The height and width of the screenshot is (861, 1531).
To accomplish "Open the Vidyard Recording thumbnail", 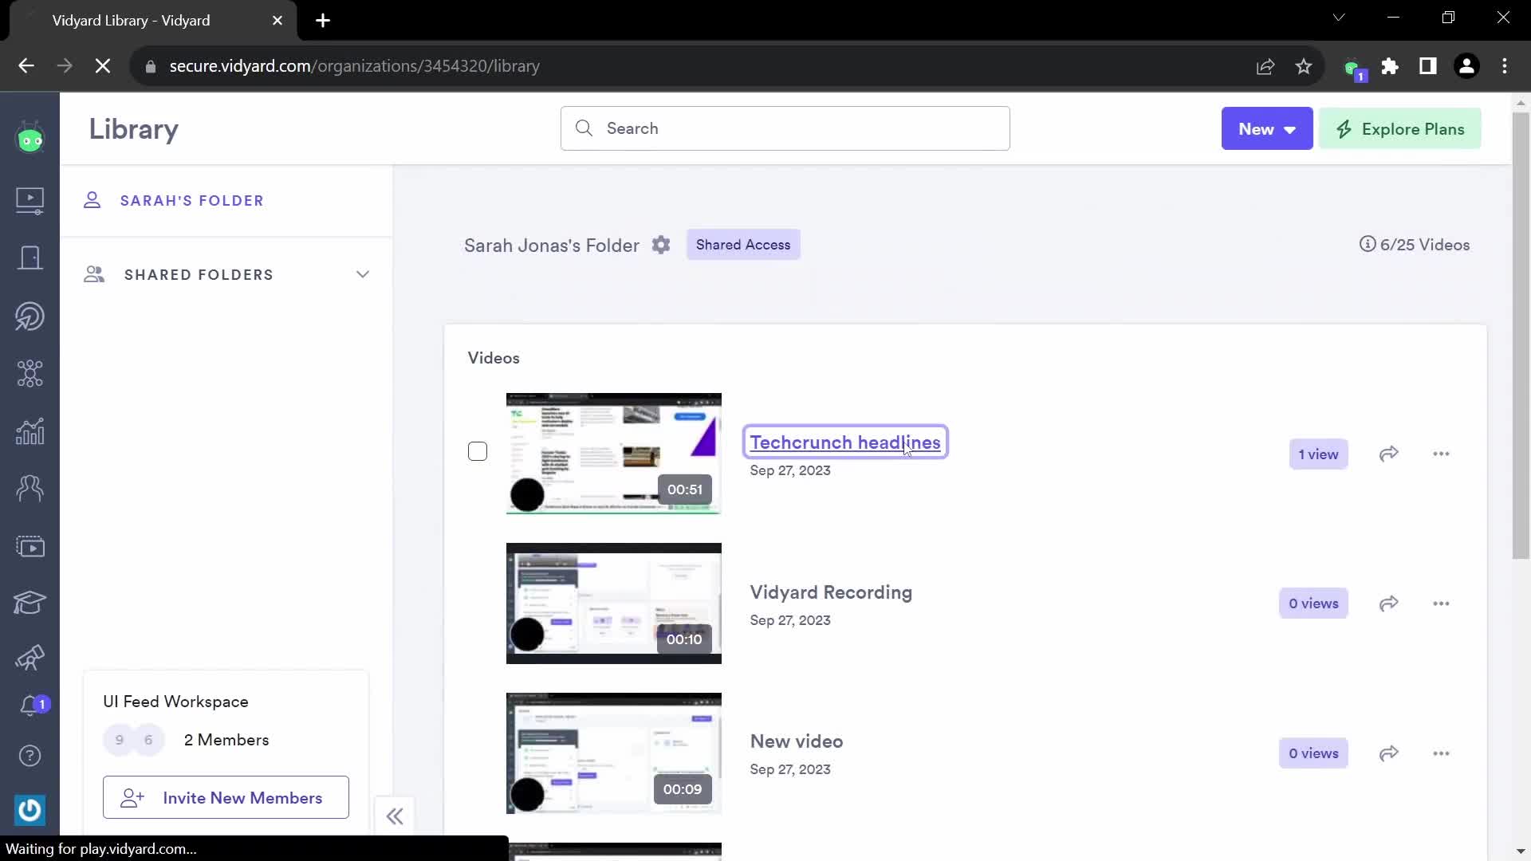I will (x=614, y=603).
